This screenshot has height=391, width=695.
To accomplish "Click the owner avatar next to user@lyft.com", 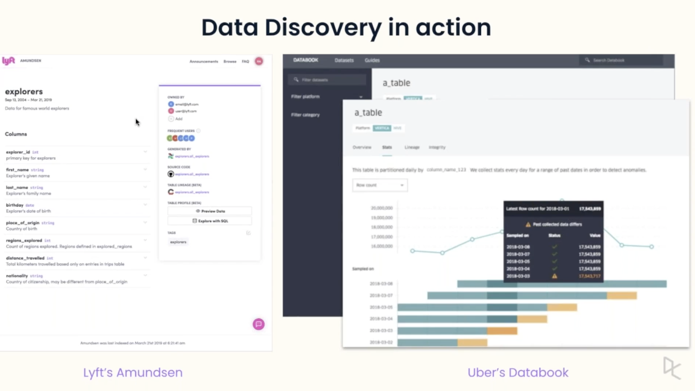I will coord(171,111).
